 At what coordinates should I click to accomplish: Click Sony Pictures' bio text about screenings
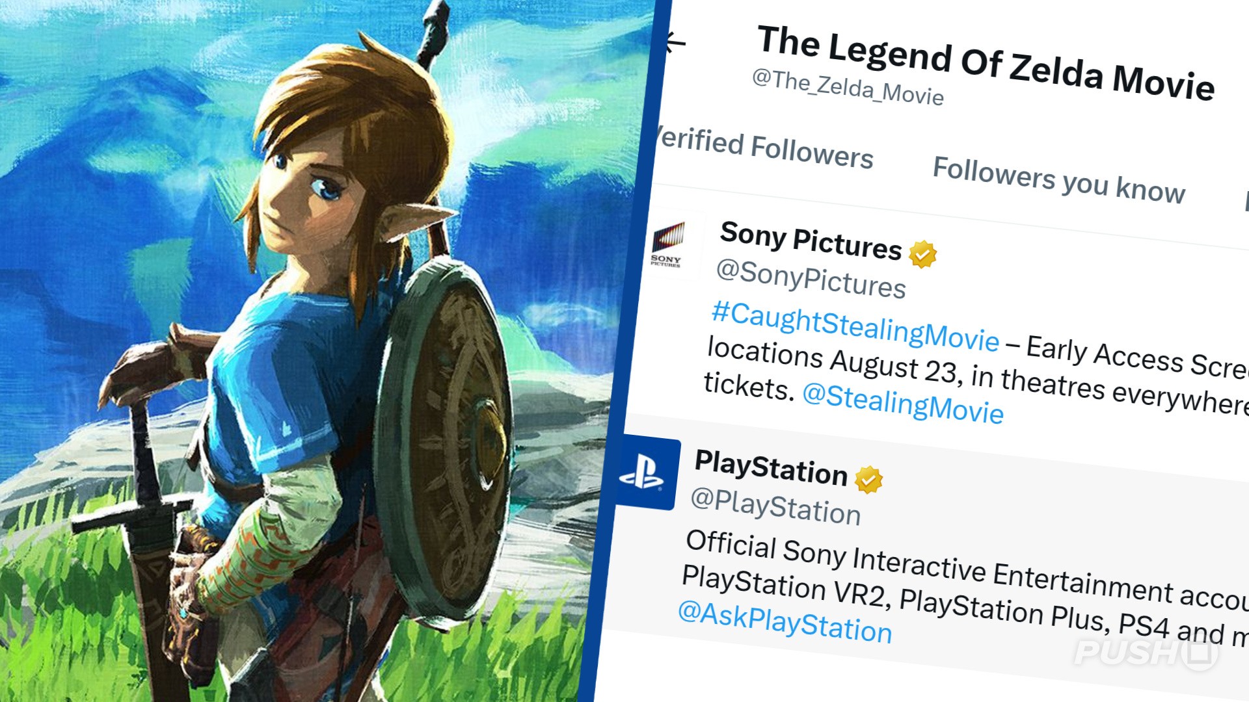(x=976, y=372)
